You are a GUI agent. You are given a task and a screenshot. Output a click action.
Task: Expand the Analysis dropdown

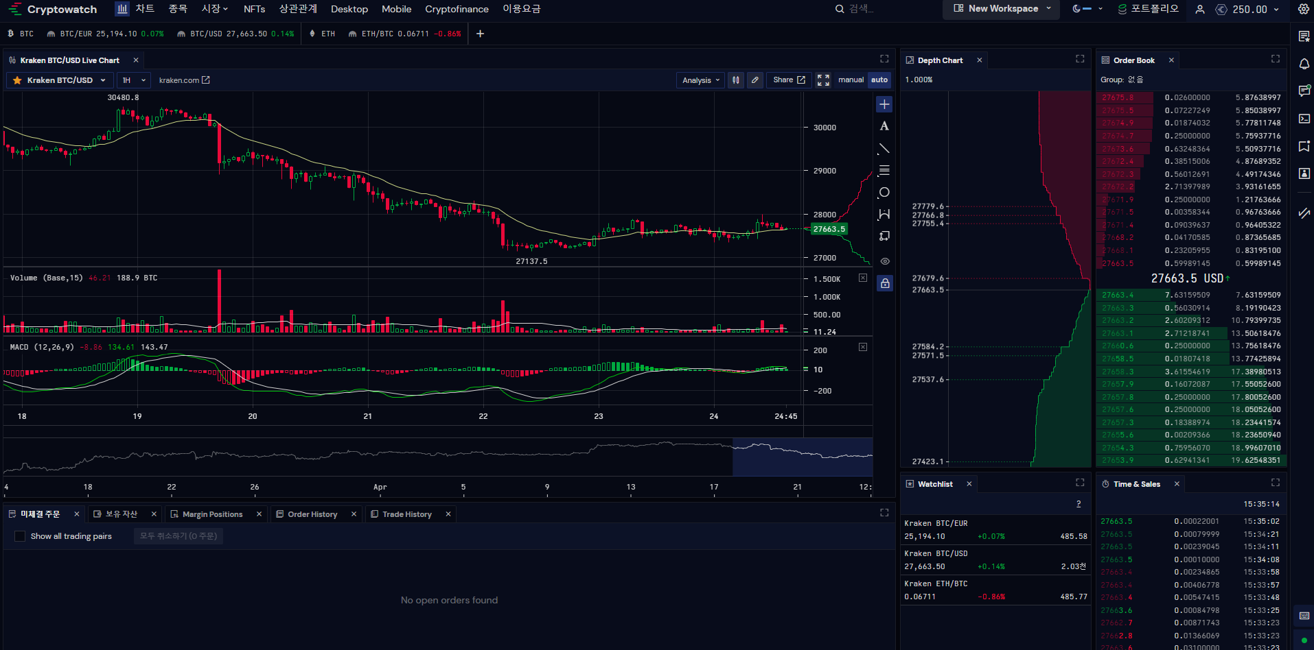point(701,80)
